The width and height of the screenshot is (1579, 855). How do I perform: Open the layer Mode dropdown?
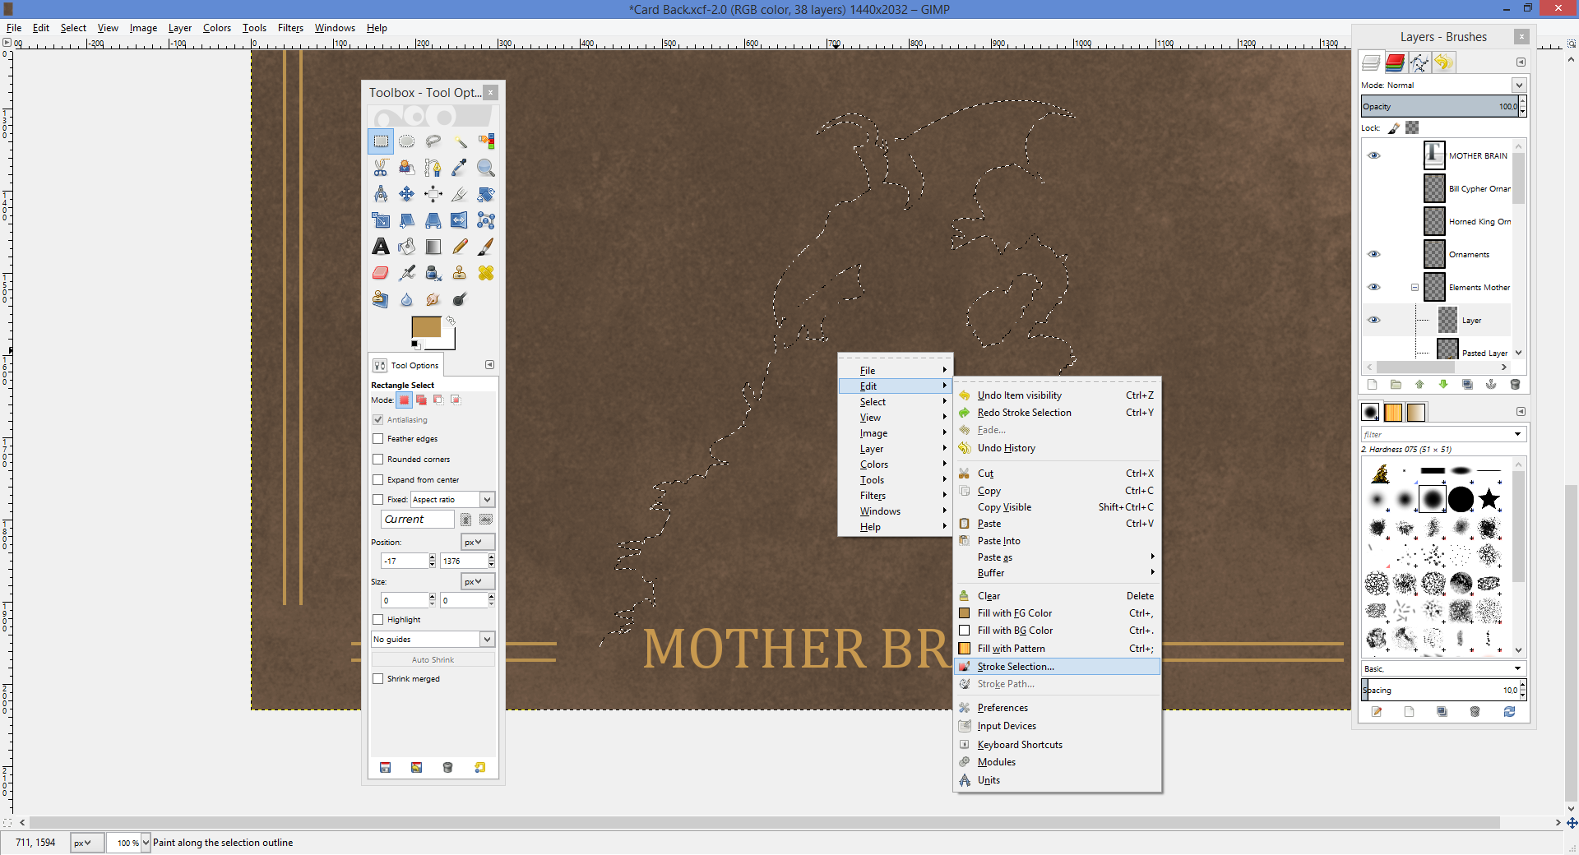pyautogui.click(x=1519, y=85)
